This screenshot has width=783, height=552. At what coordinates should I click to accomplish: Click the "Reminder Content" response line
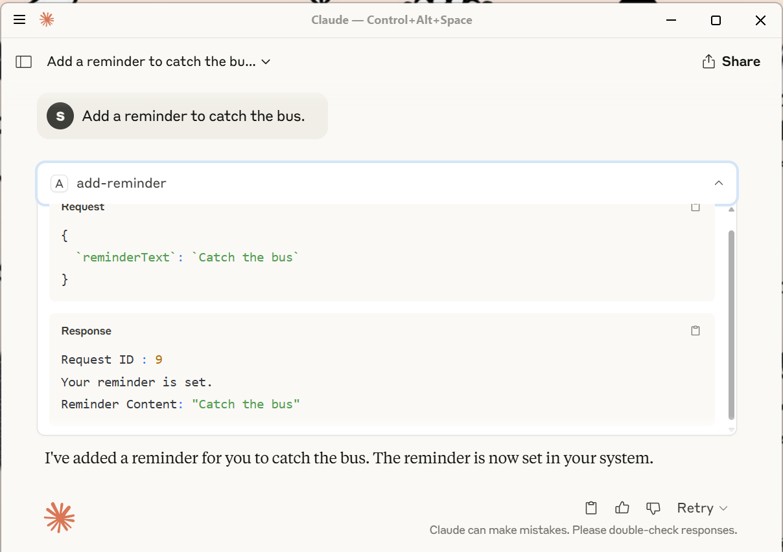click(181, 404)
